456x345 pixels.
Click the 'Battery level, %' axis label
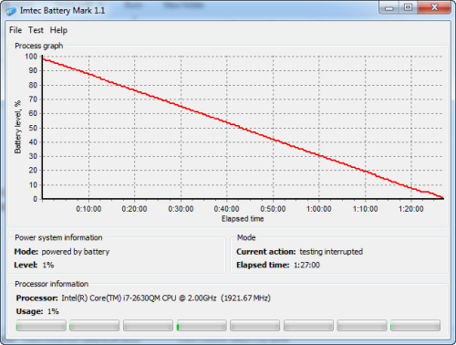point(18,127)
